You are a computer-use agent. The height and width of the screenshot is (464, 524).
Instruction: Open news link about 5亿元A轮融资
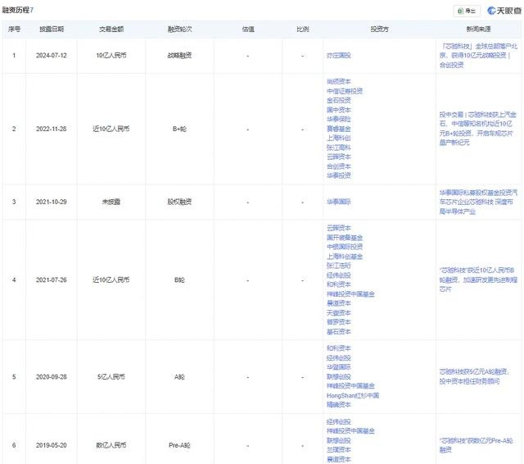(474, 376)
